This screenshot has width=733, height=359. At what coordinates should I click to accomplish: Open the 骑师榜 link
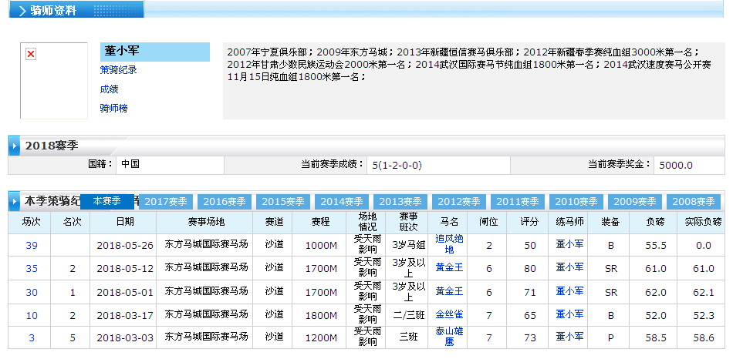point(113,109)
